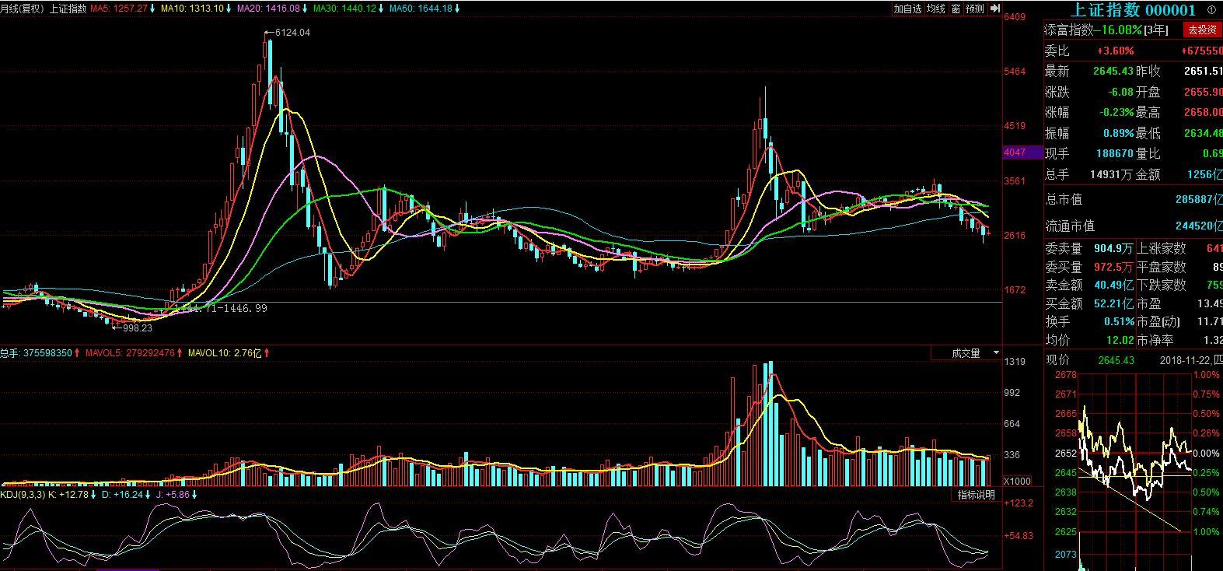
Task: Click the red 去投资 button
Action: click(x=1201, y=30)
